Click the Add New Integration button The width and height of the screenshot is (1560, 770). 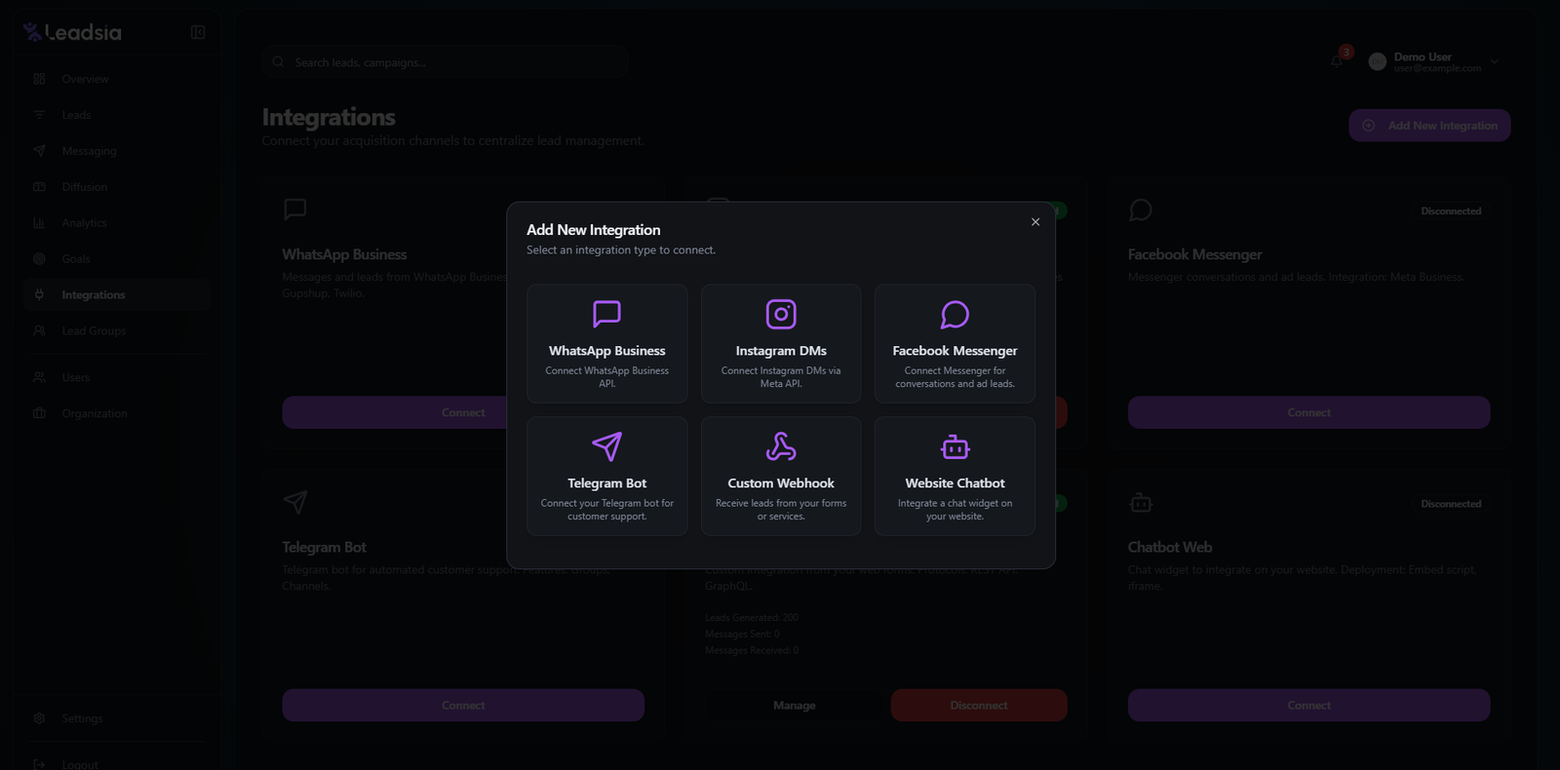tap(1429, 126)
